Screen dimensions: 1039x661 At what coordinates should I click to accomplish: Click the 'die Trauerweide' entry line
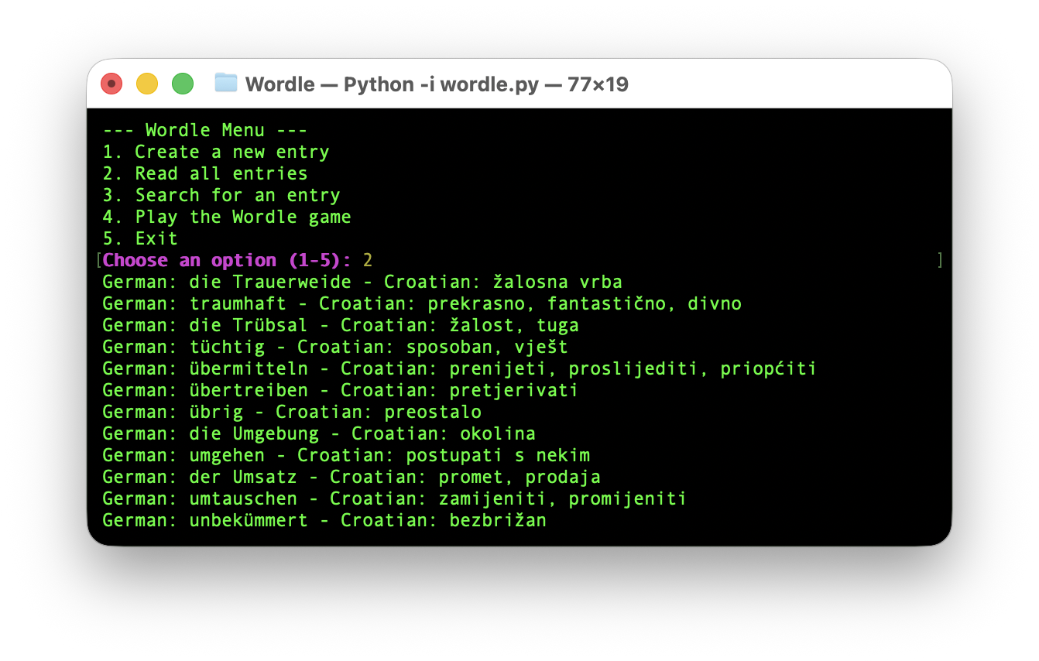tap(270, 282)
